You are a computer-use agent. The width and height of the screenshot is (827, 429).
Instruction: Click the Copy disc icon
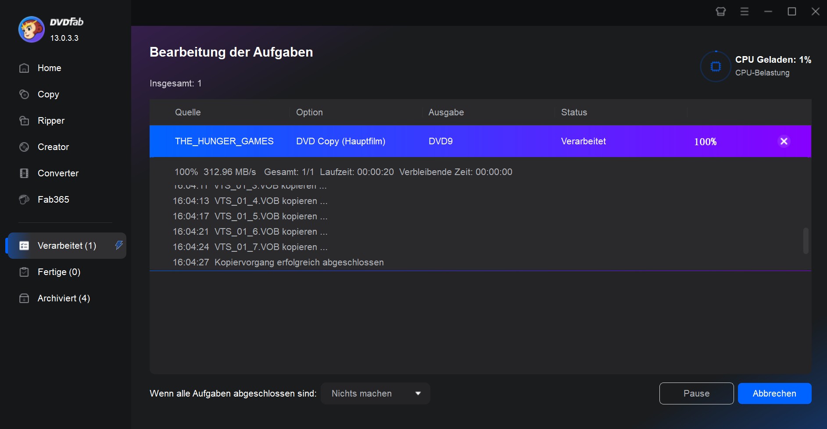(x=24, y=94)
